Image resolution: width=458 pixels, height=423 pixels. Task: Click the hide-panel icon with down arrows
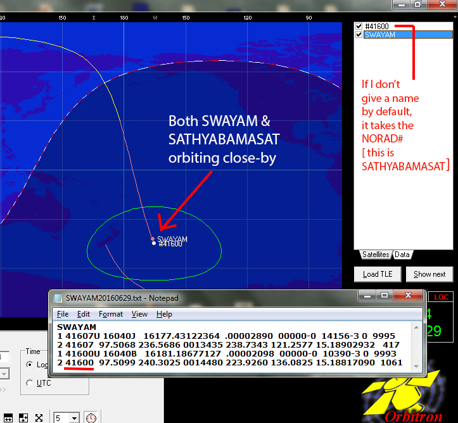(8, 418)
